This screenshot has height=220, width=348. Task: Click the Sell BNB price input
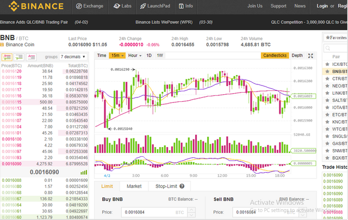point(265,212)
